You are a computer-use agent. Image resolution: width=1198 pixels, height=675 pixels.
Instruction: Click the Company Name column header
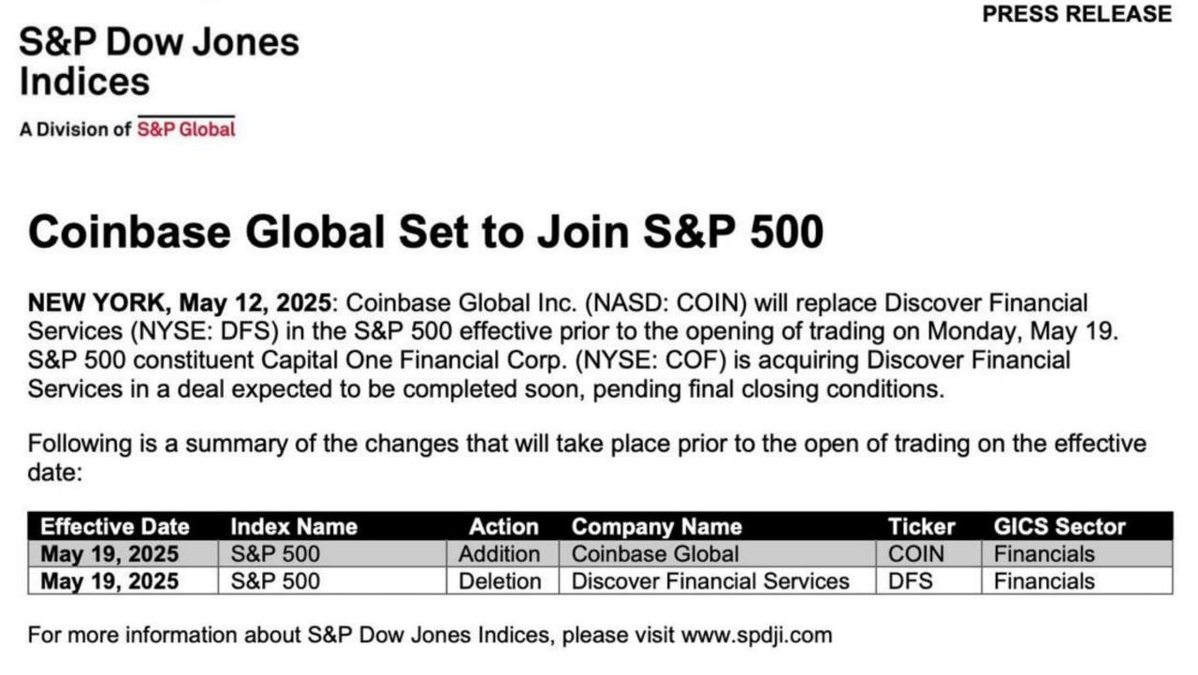click(x=656, y=526)
